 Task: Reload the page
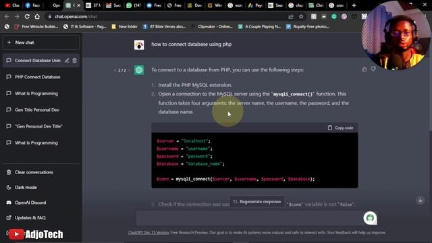[x=27, y=16]
